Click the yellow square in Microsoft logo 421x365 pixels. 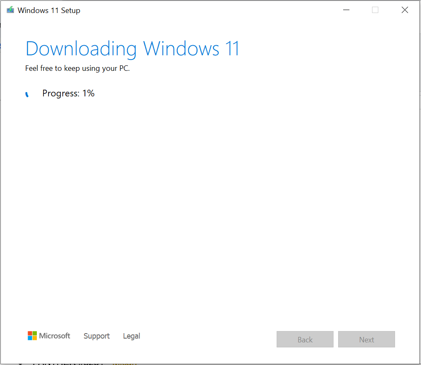click(x=35, y=338)
